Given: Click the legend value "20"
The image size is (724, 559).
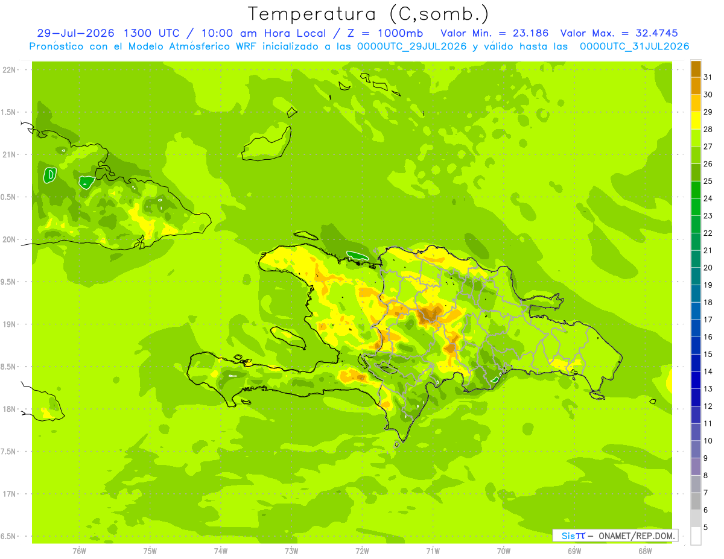Looking at the screenshot, I should pos(708,267).
